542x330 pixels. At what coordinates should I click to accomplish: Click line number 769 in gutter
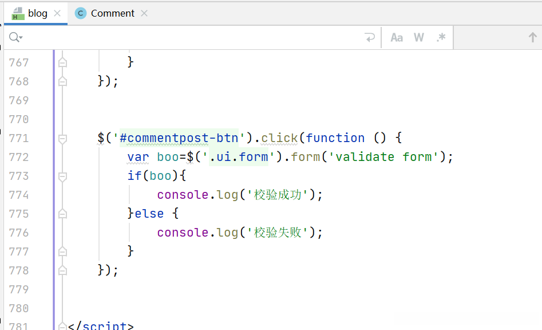pyautogui.click(x=19, y=101)
